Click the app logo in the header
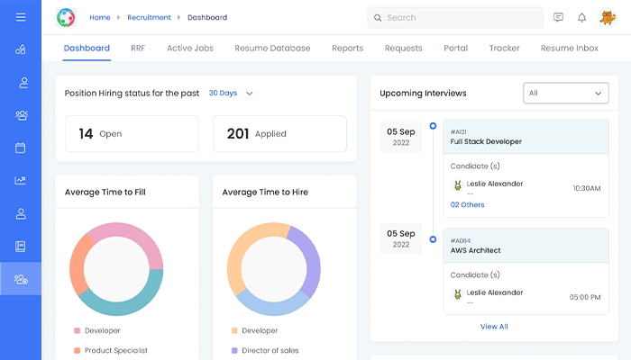Image resolution: width=631 pixels, height=360 pixels. 66,17
